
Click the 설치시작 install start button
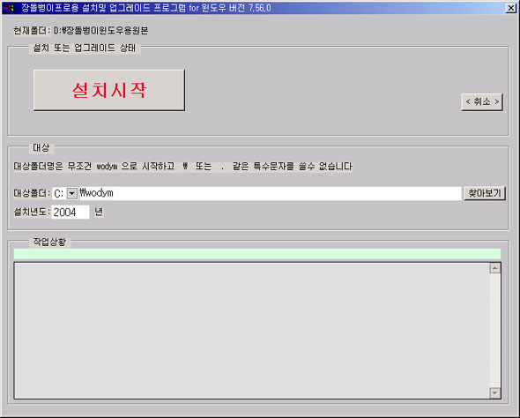pos(109,90)
